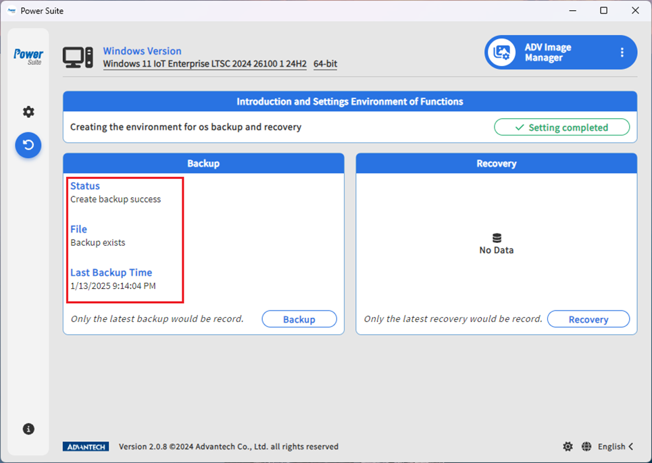Click the gear icon in the footer
The width and height of the screenshot is (652, 463).
coord(568,447)
